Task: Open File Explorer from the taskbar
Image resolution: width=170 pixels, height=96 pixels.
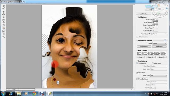Action: pyautogui.click(x=19, y=94)
